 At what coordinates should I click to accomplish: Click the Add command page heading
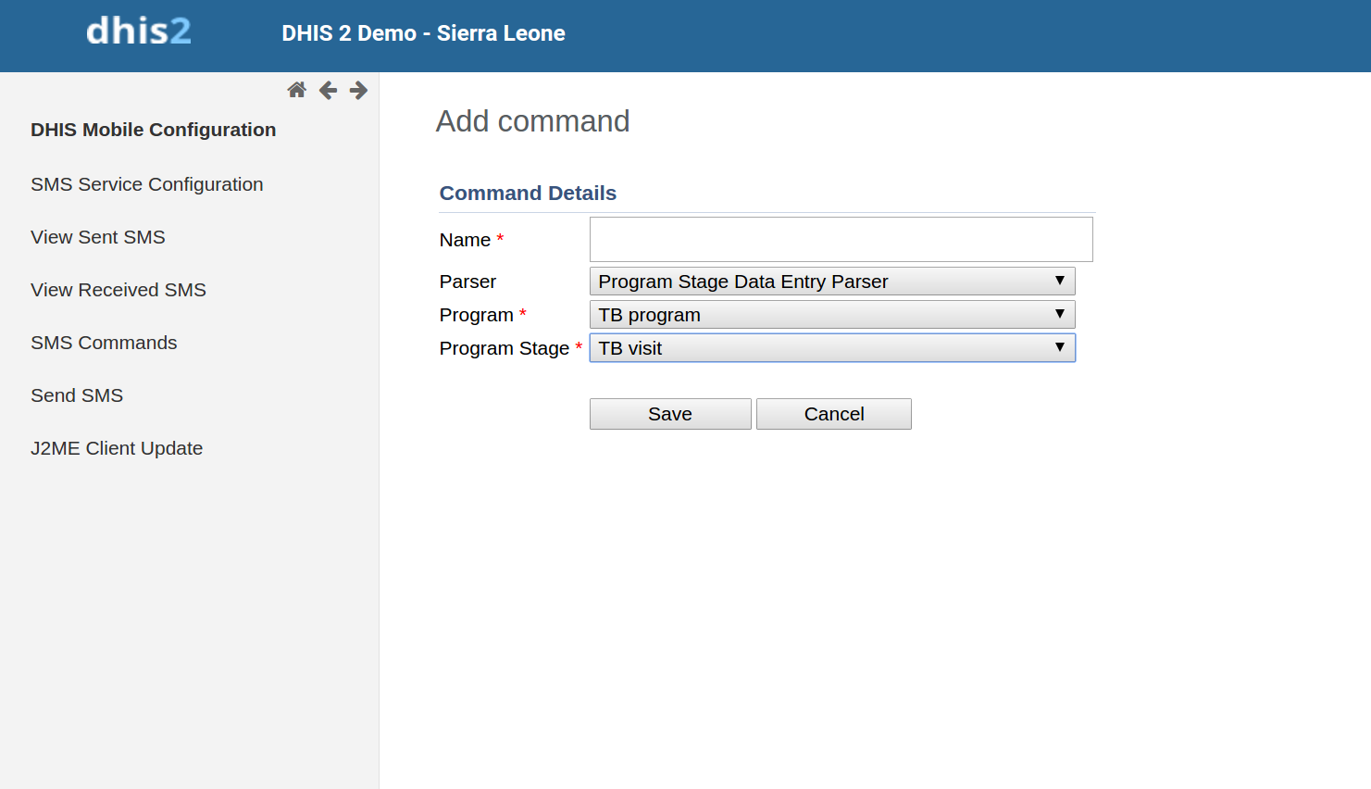(x=532, y=121)
